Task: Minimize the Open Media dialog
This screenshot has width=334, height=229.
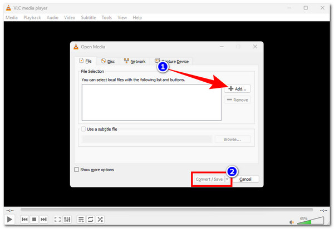Action: (x=222, y=47)
